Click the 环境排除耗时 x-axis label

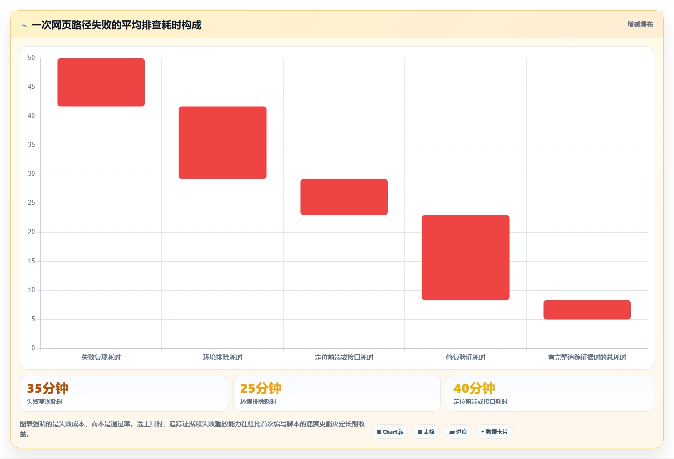pos(222,357)
